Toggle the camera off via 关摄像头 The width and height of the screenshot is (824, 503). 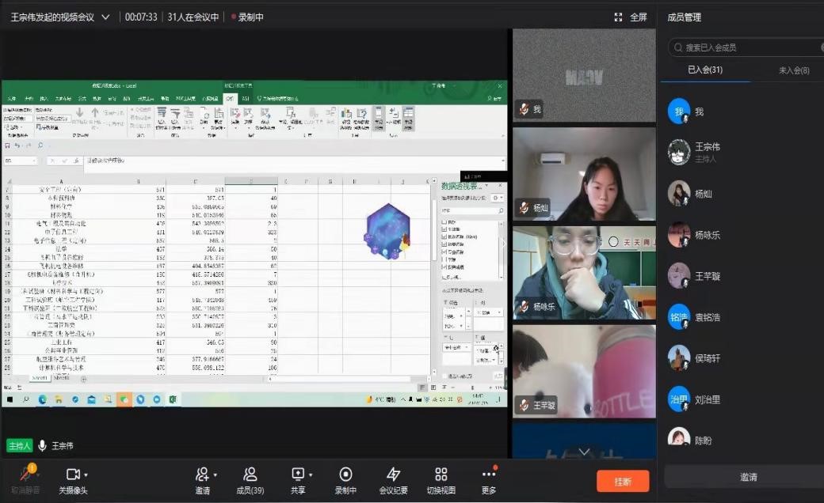pos(71,474)
